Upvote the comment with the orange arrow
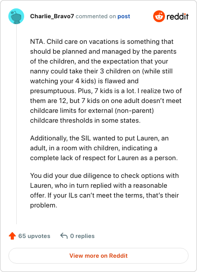This screenshot has width=197, height=272. [12, 236]
